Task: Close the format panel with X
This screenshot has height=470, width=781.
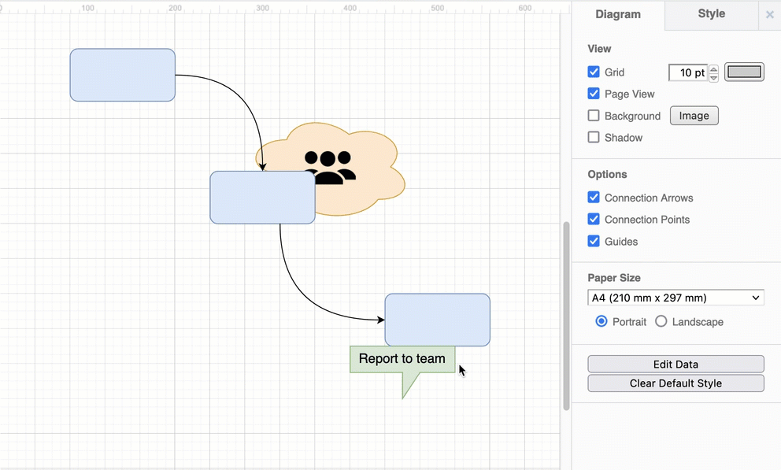Action: [769, 15]
